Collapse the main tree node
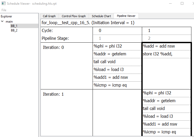 (2, 21)
